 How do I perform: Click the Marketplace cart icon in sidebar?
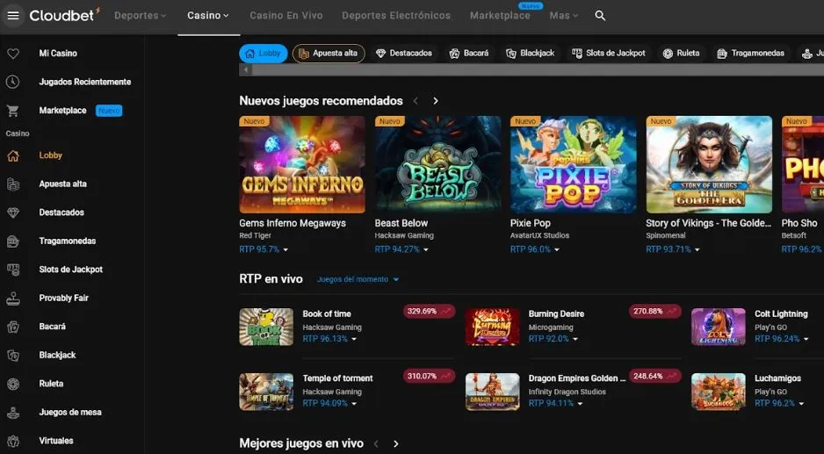[x=12, y=111]
